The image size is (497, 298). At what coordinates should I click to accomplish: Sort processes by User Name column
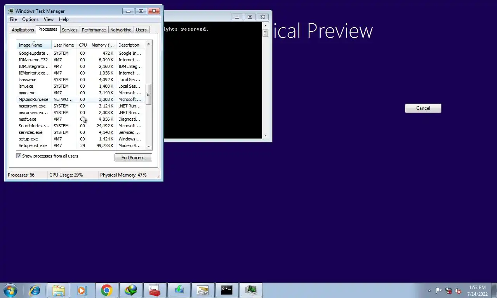[x=64, y=45]
